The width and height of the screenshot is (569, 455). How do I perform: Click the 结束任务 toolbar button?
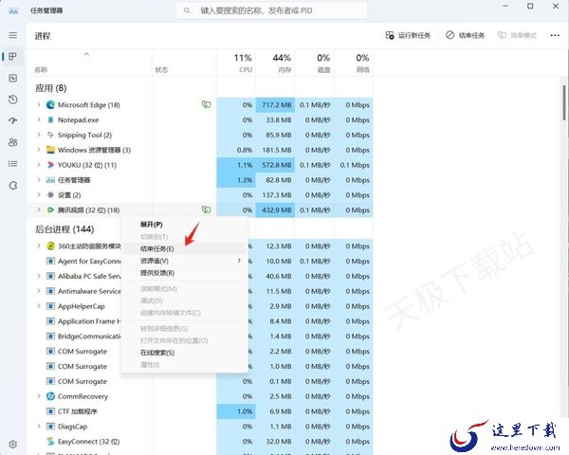tap(466, 35)
